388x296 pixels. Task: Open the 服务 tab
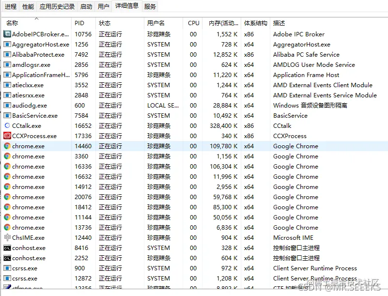[x=150, y=6]
